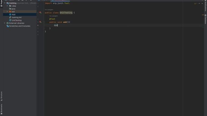The height and width of the screenshot is (116, 207).
Task: Click the no usages hint above class
Action: (x=49, y=10)
